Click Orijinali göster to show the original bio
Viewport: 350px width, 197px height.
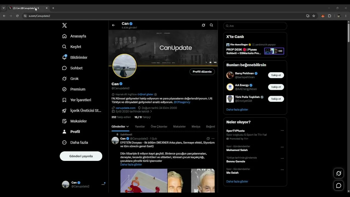click(145, 94)
